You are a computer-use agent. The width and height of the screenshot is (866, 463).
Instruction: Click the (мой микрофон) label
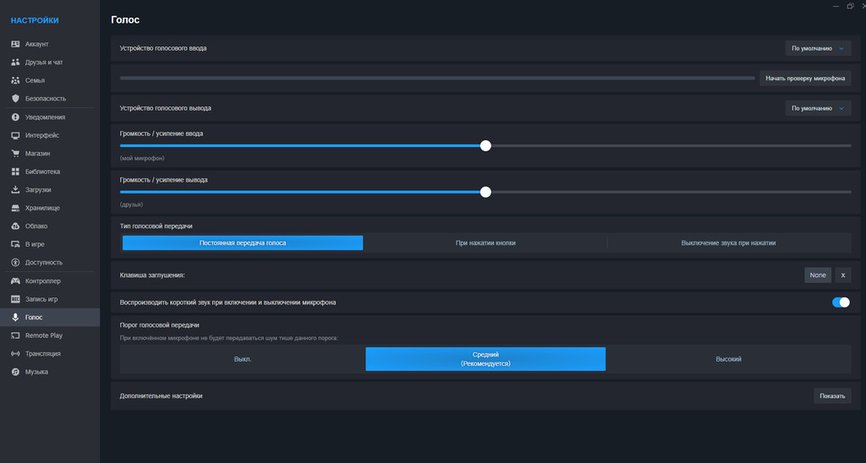(x=142, y=158)
